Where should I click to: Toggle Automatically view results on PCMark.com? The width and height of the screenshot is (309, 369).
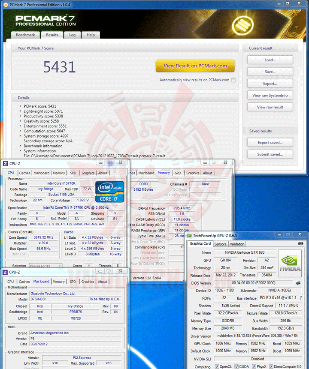pyautogui.click(x=233, y=80)
